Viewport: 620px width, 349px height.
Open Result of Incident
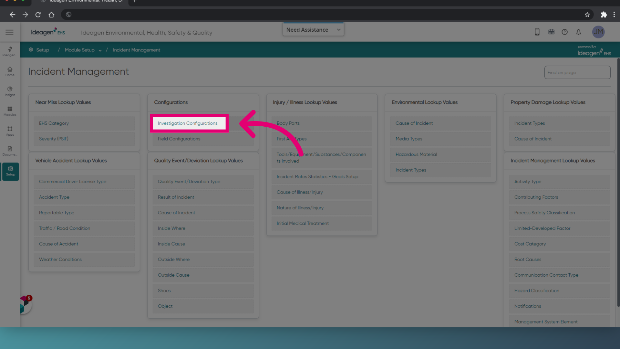coord(203,197)
